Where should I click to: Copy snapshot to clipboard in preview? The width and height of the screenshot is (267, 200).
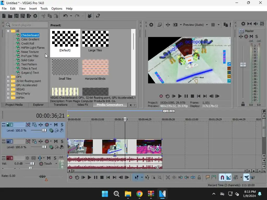click(226, 25)
